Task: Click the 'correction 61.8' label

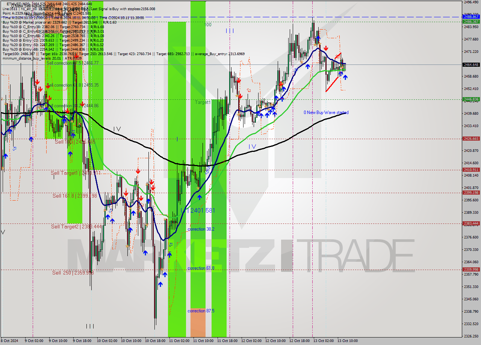Action: tap(201, 268)
